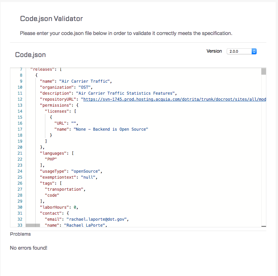The height and width of the screenshot is (276, 278).
Task: Click the "licenses" key
Action: 57,111
